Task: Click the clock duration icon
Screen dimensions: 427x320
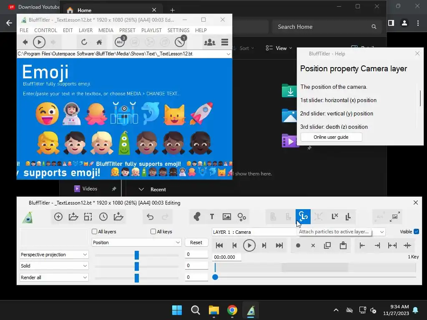Action: click(103, 217)
